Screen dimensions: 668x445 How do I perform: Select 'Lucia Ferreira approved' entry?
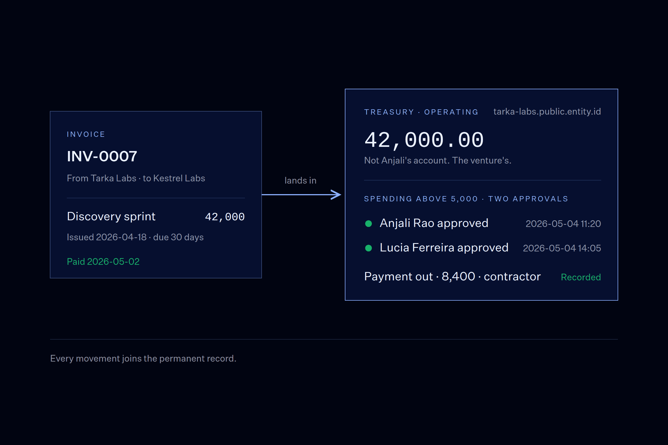pyautogui.click(x=444, y=248)
